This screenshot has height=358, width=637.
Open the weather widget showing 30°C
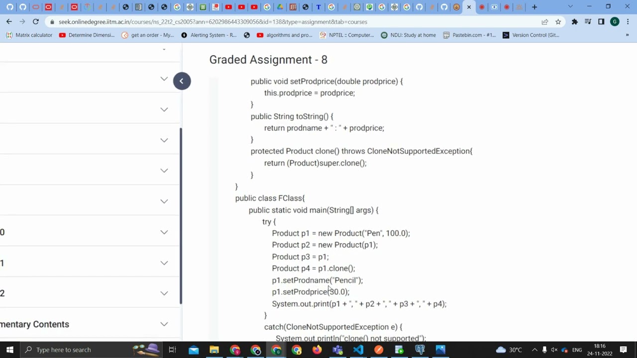coord(509,350)
